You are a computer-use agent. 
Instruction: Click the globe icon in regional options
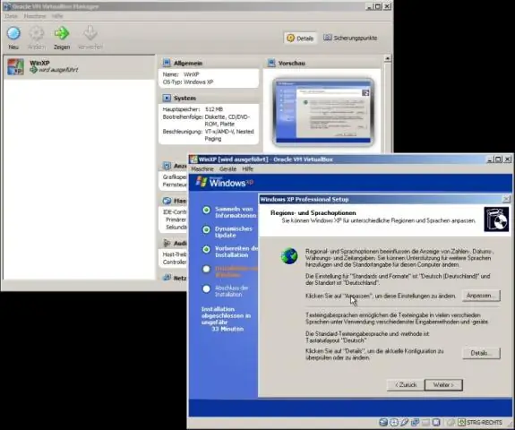pos(289,256)
